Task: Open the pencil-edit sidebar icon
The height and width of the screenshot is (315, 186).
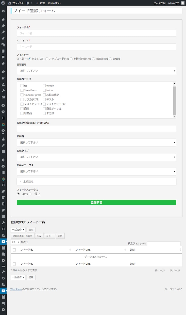Action: (x=3, y=197)
